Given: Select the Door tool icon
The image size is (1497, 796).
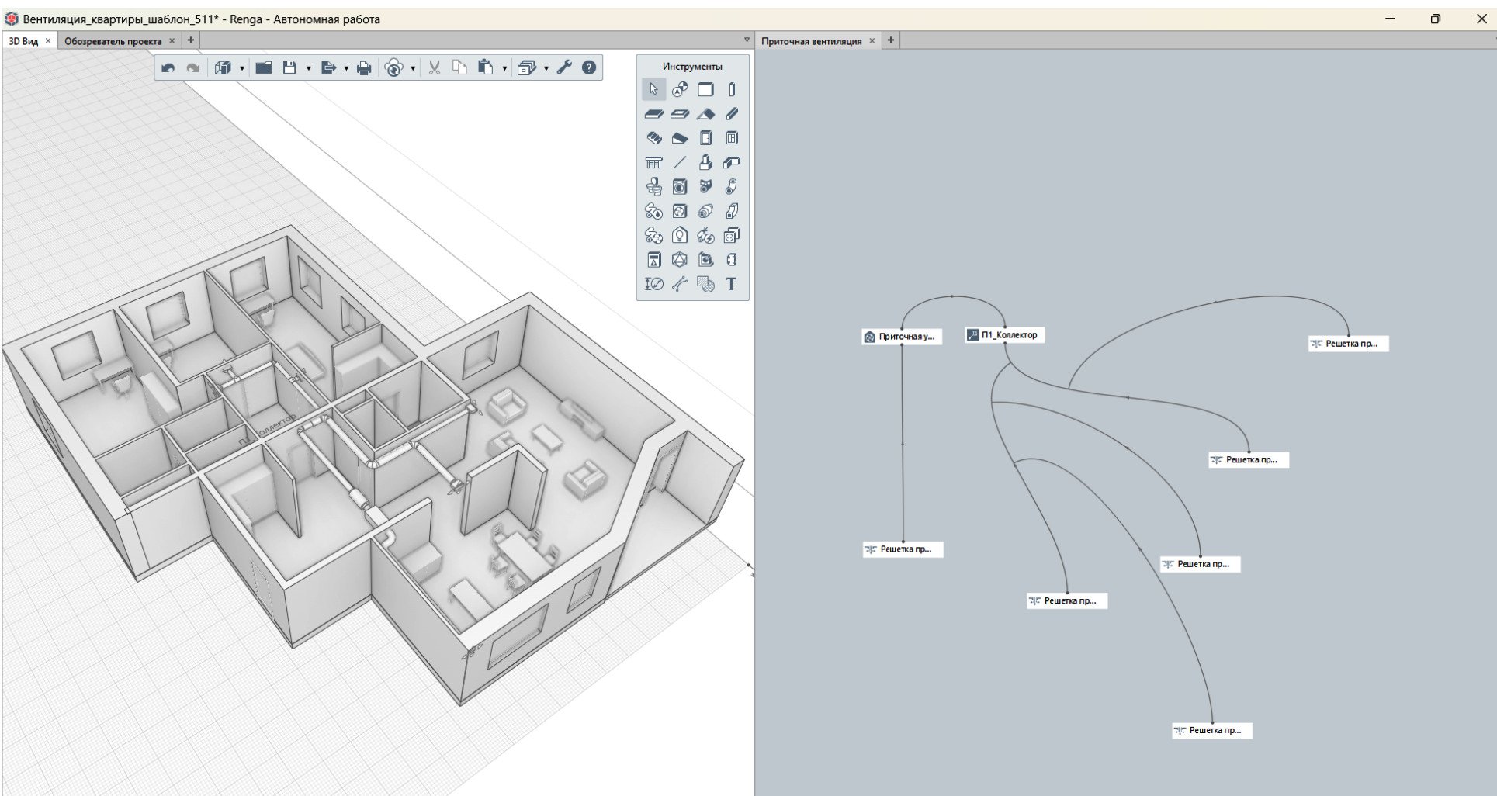Looking at the screenshot, I should tap(705, 138).
